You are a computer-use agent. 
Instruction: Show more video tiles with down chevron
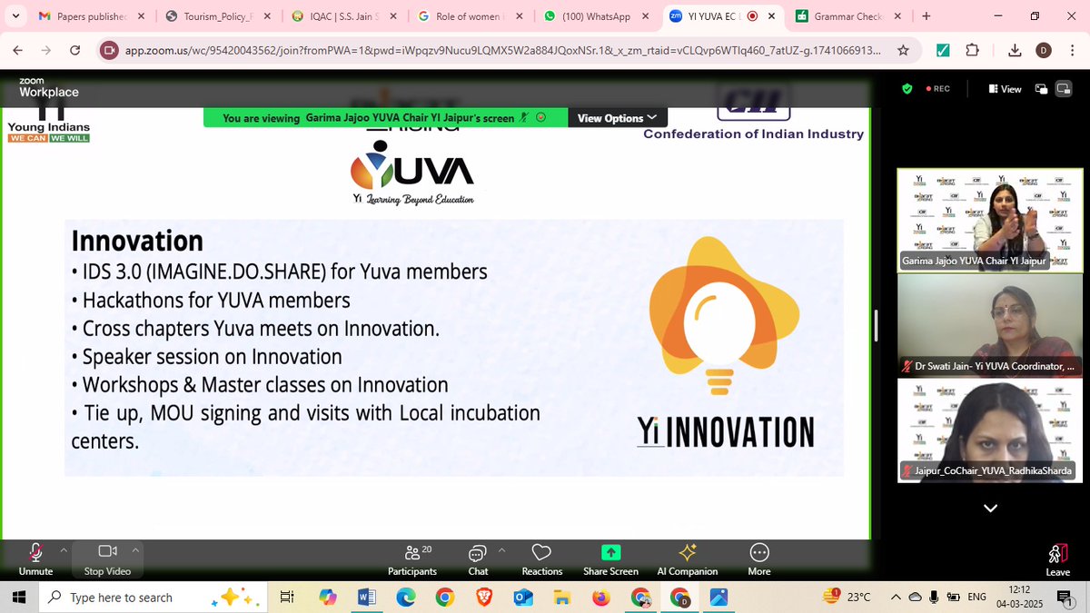coord(990,508)
